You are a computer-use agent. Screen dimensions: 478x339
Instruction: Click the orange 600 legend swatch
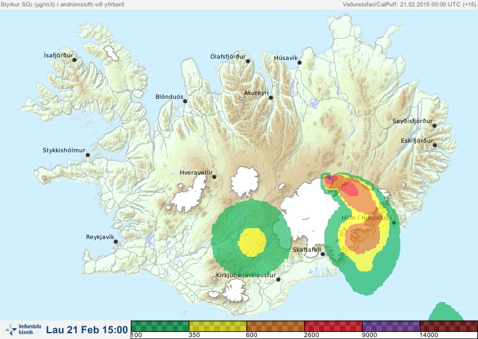pyautogui.click(x=275, y=326)
